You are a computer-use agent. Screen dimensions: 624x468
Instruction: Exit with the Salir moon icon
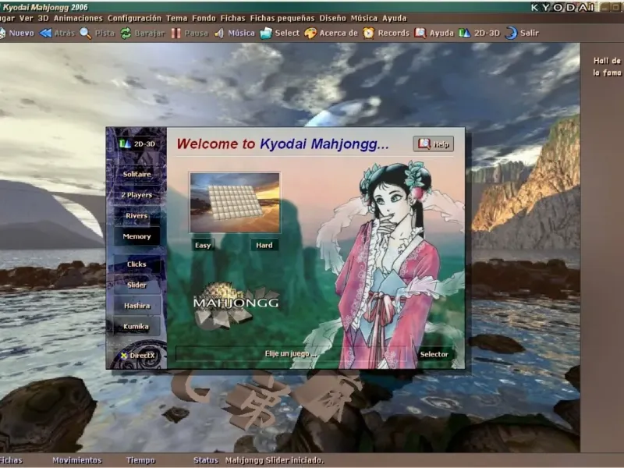[x=511, y=33]
